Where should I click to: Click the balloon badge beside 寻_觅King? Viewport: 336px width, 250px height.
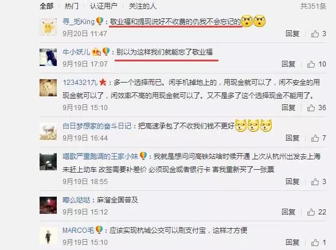(x=100, y=21)
